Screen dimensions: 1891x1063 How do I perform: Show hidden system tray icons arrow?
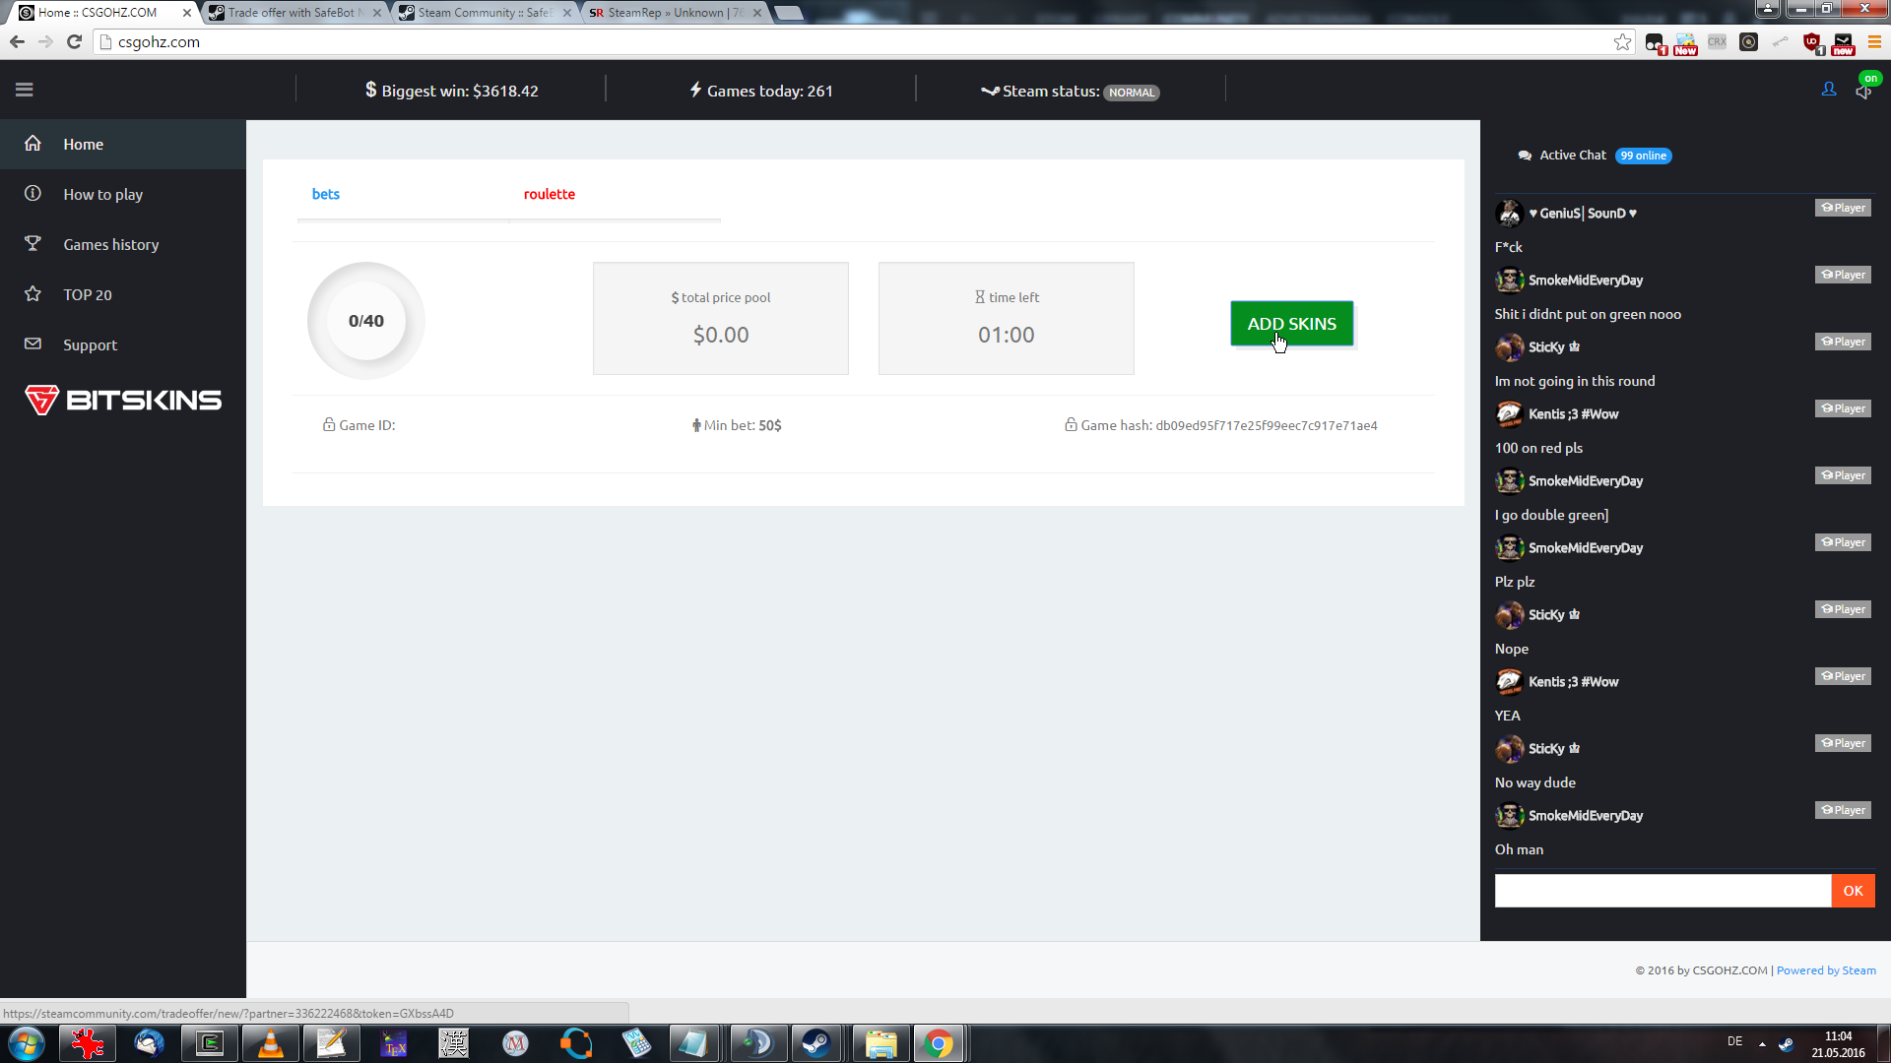click(x=1762, y=1043)
